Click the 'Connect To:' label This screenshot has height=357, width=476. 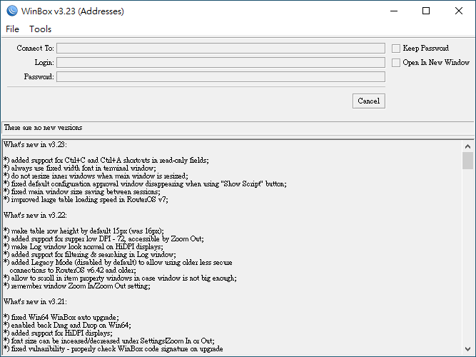pos(35,49)
